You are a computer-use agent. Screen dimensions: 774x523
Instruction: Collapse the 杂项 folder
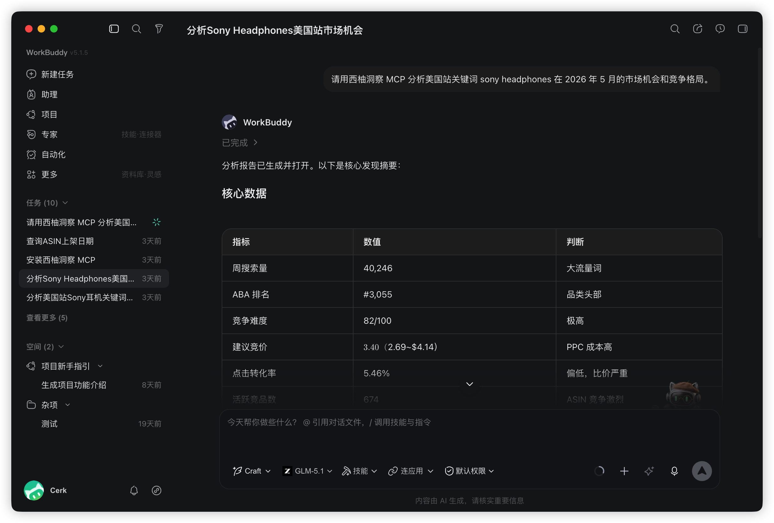[x=68, y=405]
